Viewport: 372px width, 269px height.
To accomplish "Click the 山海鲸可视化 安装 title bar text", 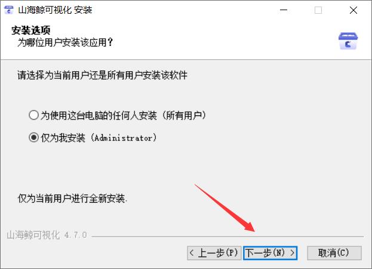I will (x=55, y=10).
